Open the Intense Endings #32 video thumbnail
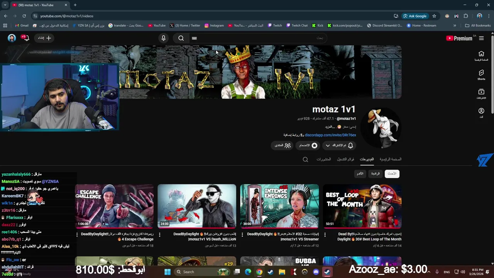The image size is (494, 278). point(279,206)
